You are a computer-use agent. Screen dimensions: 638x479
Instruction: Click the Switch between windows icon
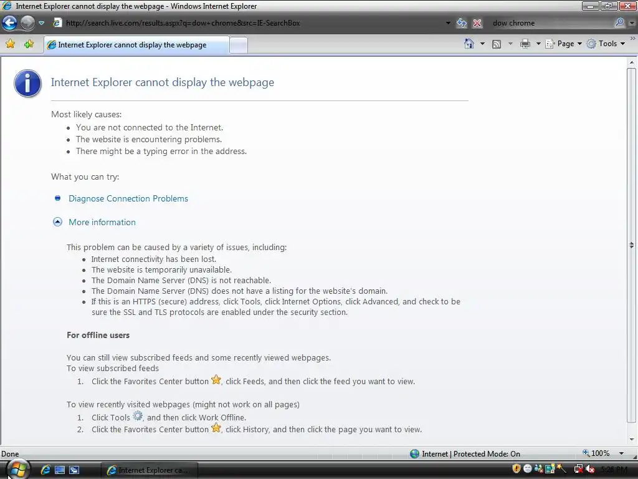click(74, 470)
